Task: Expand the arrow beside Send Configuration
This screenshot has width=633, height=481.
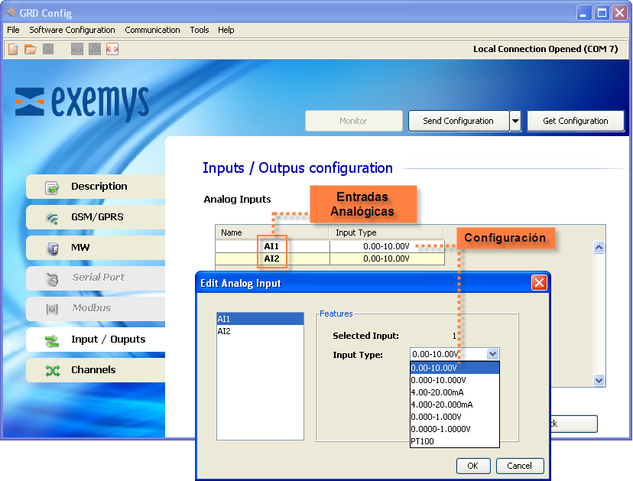Action: click(515, 121)
